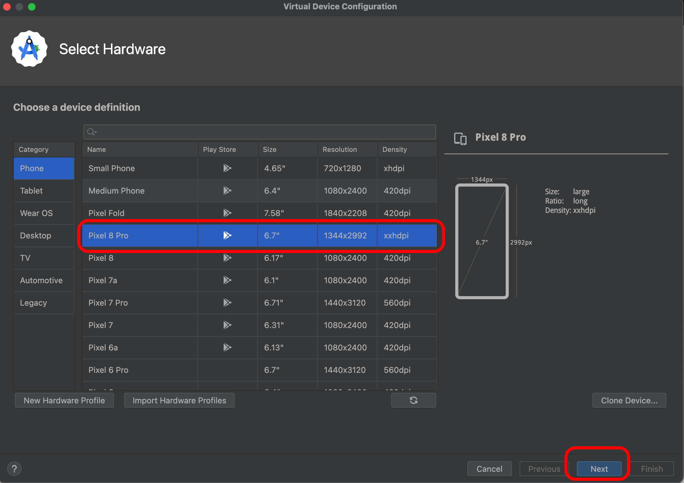Click Play Store icon in Pixel 7 Pro row
Screen dimensions: 684x483
click(x=227, y=303)
